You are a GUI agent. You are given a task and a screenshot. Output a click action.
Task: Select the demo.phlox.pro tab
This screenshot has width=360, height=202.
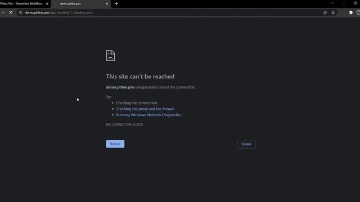tap(81, 4)
